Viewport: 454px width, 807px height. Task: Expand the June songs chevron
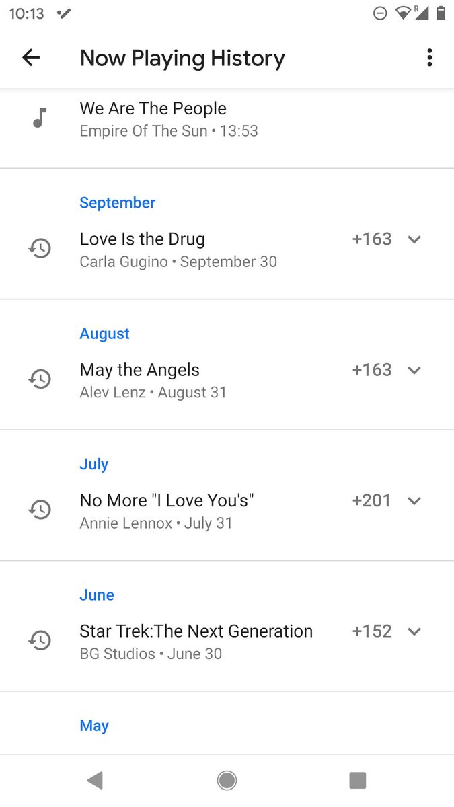(414, 631)
